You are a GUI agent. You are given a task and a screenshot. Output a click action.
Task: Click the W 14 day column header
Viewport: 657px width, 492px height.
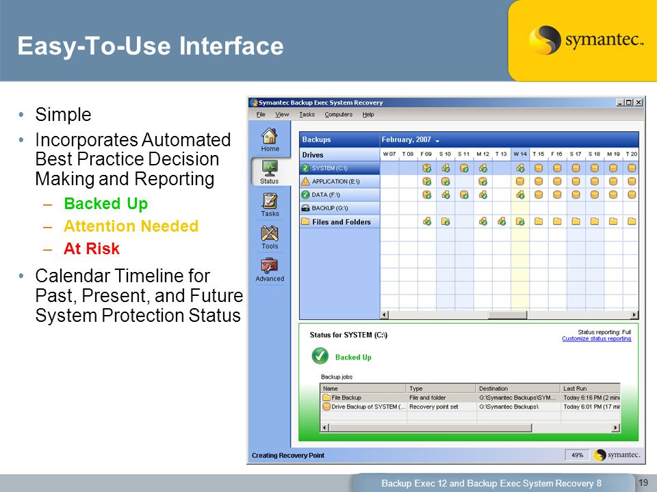tap(520, 154)
